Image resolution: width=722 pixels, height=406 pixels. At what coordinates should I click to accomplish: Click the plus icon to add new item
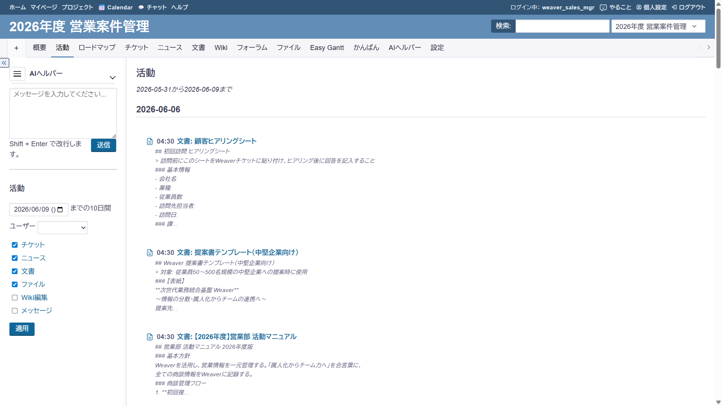tap(17, 48)
